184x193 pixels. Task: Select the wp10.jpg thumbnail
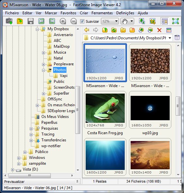pyautogui.click(x=150, y=110)
